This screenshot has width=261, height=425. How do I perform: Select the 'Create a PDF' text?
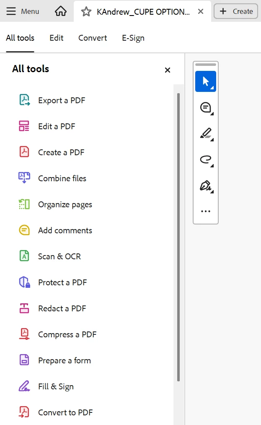coord(61,152)
